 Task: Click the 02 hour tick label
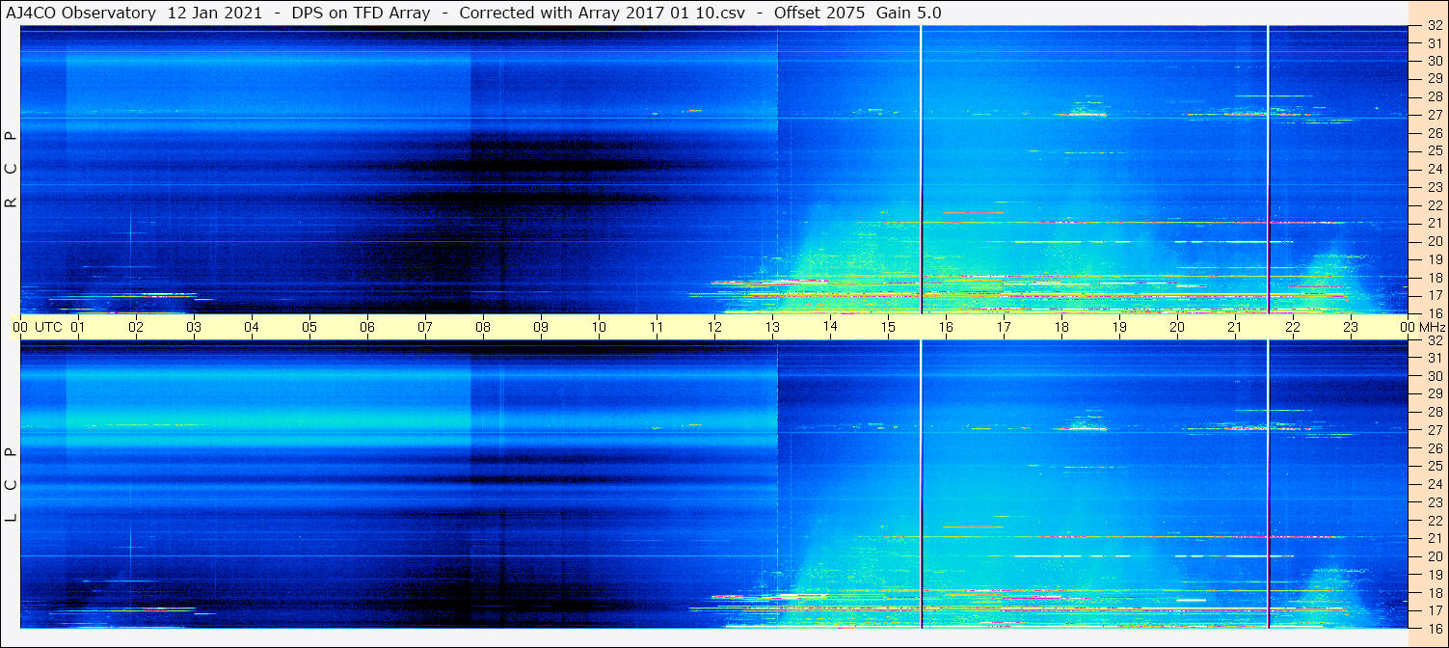tap(136, 327)
